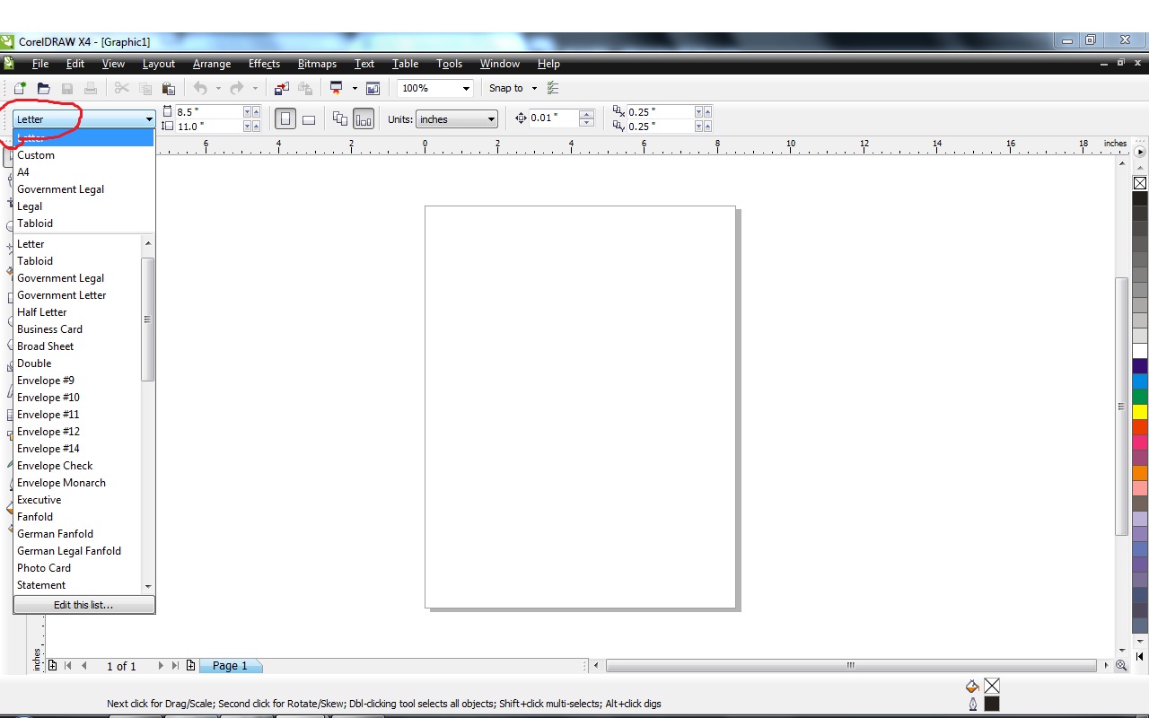Click the page width 8.5 field

tap(209, 112)
